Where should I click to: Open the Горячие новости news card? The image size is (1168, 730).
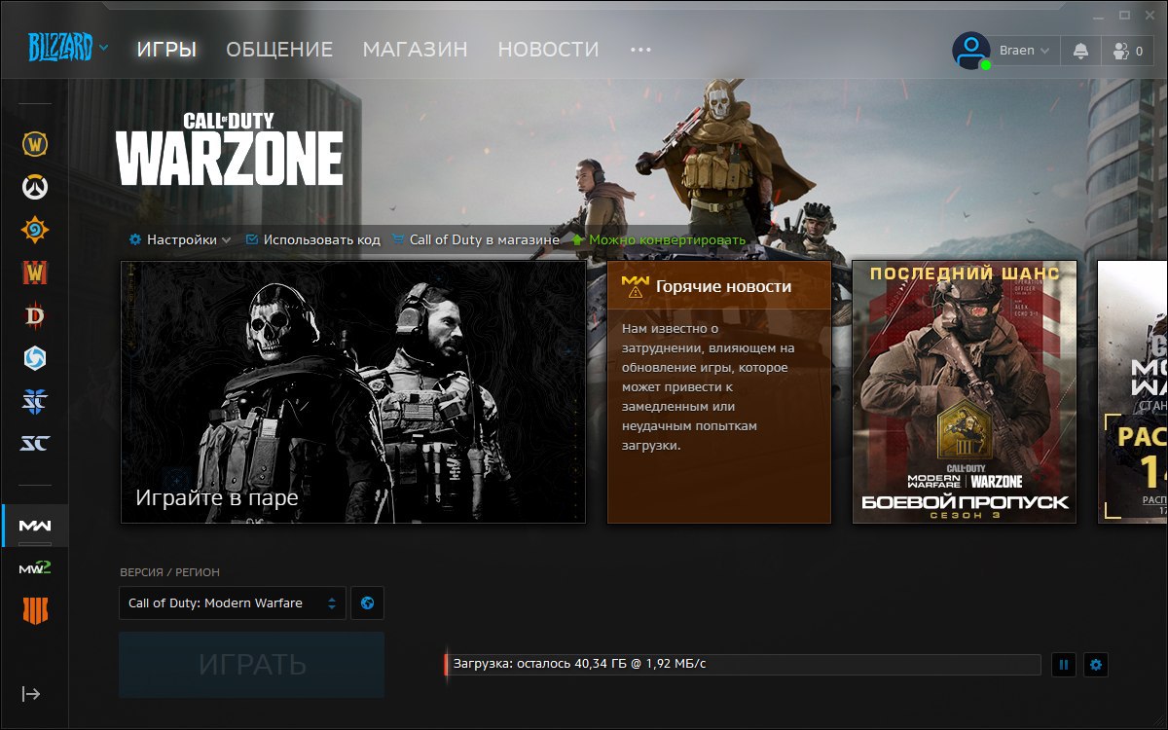[719, 392]
